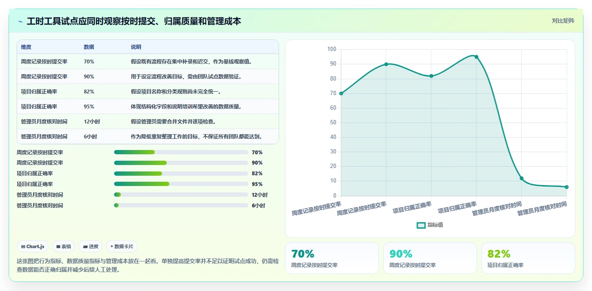
Task: Select the 95% cell in the table
Action: tap(89, 107)
